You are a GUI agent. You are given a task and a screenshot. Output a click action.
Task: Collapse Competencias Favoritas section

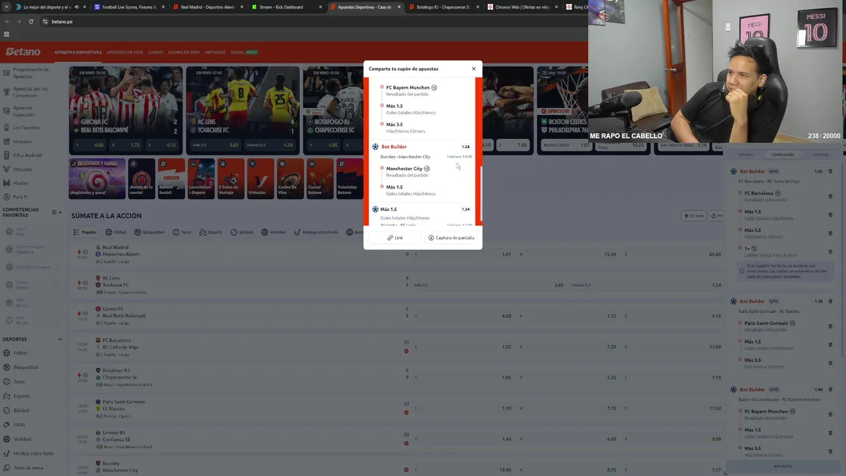click(x=60, y=212)
